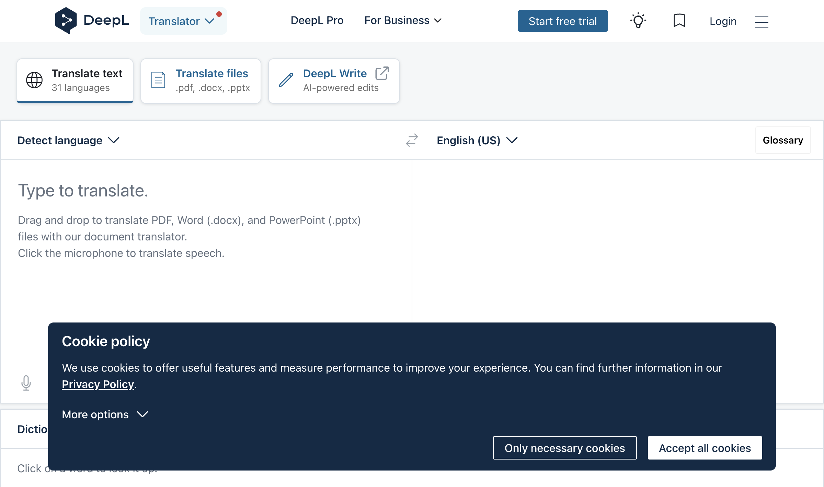Screen dimensions: 824x487
Task: Click Accept all cookies
Action: (x=705, y=448)
